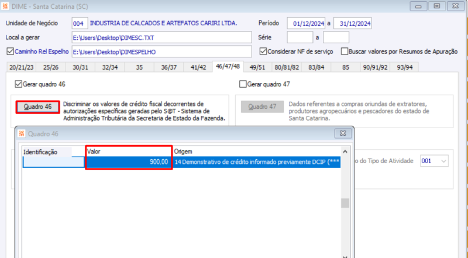The height and width of the screenshot is (258, 468).
Task: Switch to the 20/21/23 tab
Action: pos(21,67)
